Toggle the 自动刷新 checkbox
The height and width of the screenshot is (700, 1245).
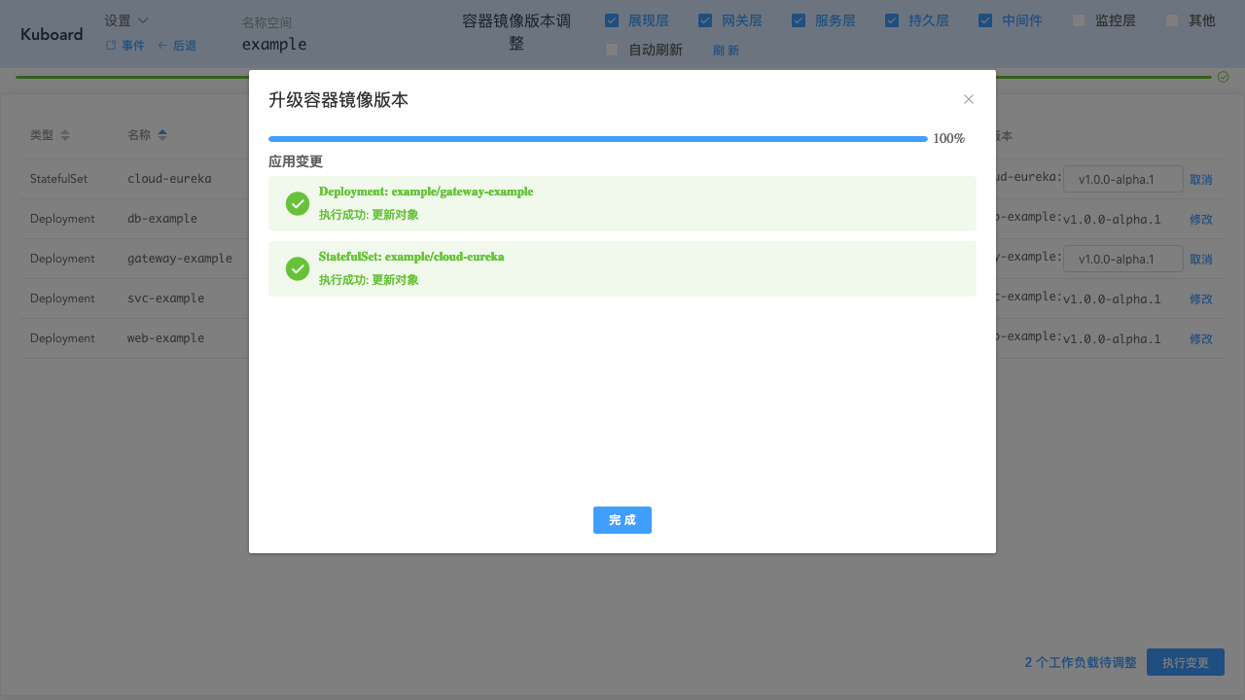612,50
